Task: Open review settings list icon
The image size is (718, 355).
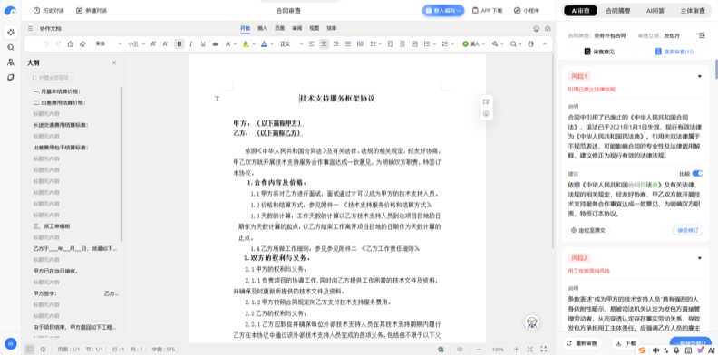Action: (x=702, y=35)
